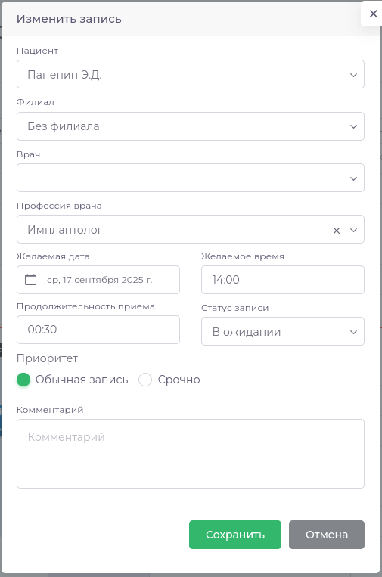382x577 pixels.
Task: Edit the Желаемое время field 14:00
Action: (283, 280)
